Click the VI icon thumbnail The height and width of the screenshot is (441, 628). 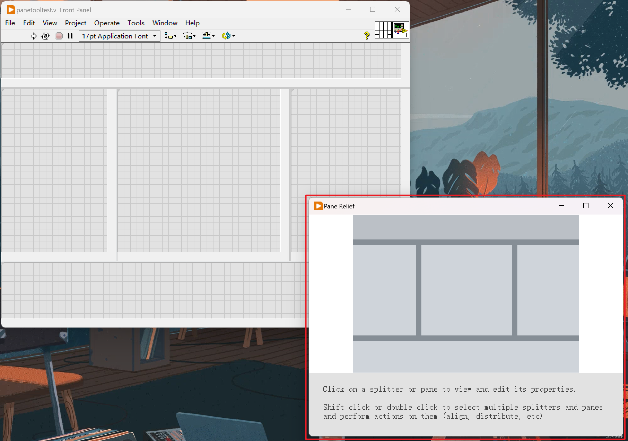[x=400, y=30]
